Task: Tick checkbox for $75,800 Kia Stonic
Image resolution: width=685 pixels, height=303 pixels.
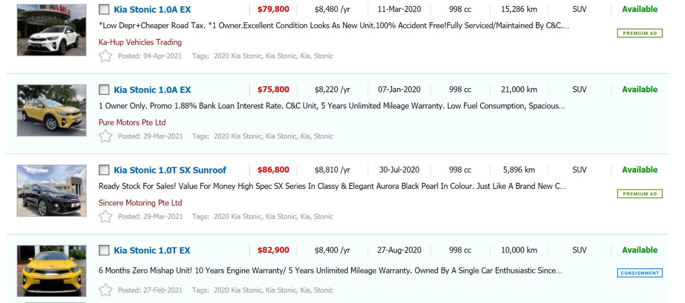Action: [104, 90]
